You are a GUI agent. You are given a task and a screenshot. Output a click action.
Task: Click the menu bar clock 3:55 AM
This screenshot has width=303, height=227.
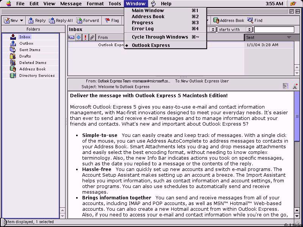point(274,3)
